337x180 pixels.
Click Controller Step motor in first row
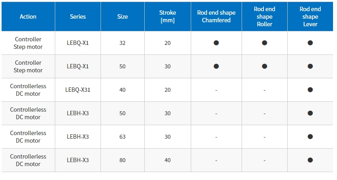click(x=28, y=43)
